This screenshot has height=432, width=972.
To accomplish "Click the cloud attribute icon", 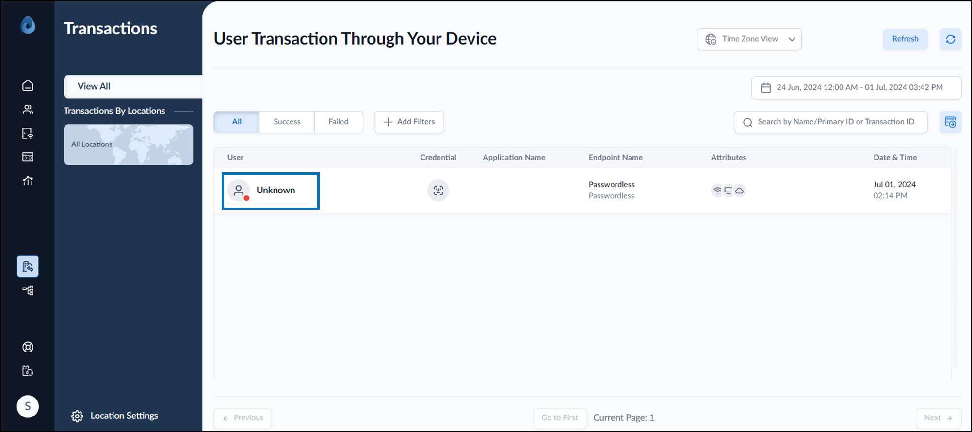I will [x=739, y=190].
